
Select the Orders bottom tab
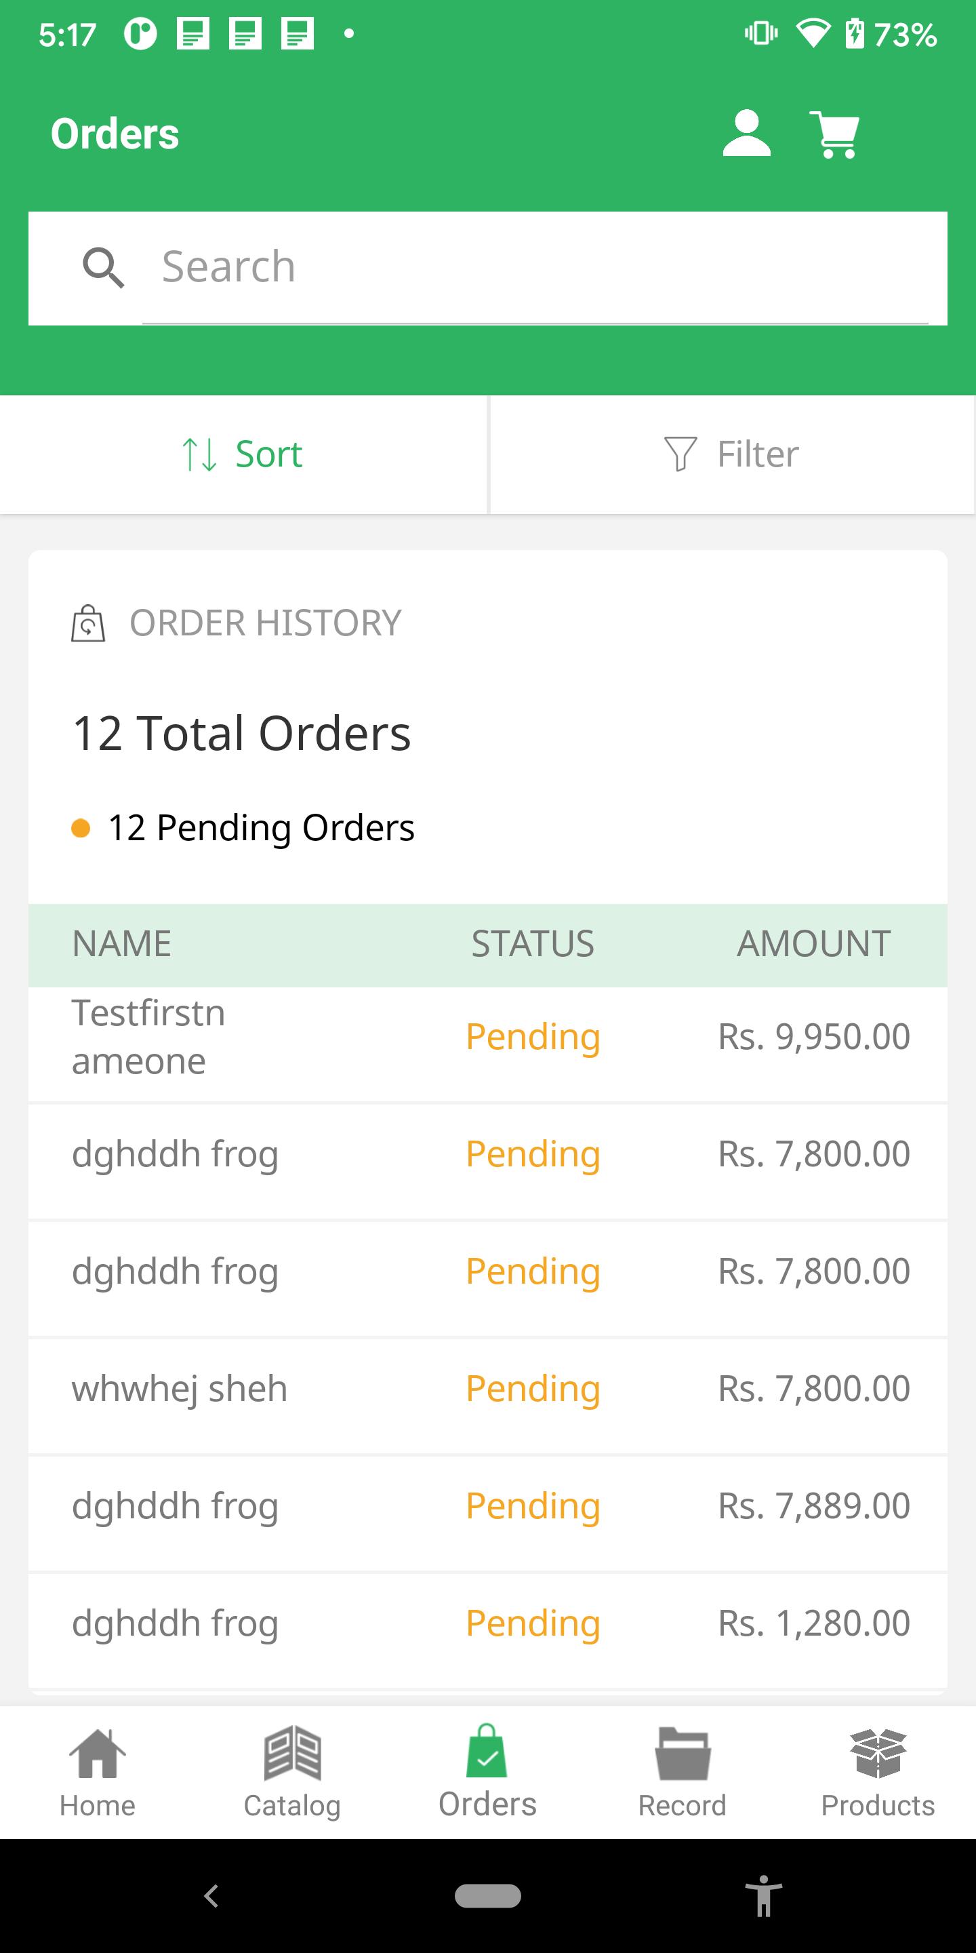487,1773
